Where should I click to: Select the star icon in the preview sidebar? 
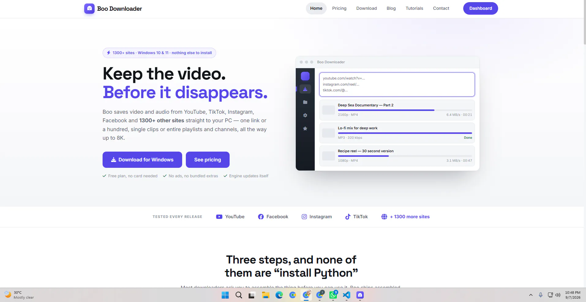click(305, 128)
